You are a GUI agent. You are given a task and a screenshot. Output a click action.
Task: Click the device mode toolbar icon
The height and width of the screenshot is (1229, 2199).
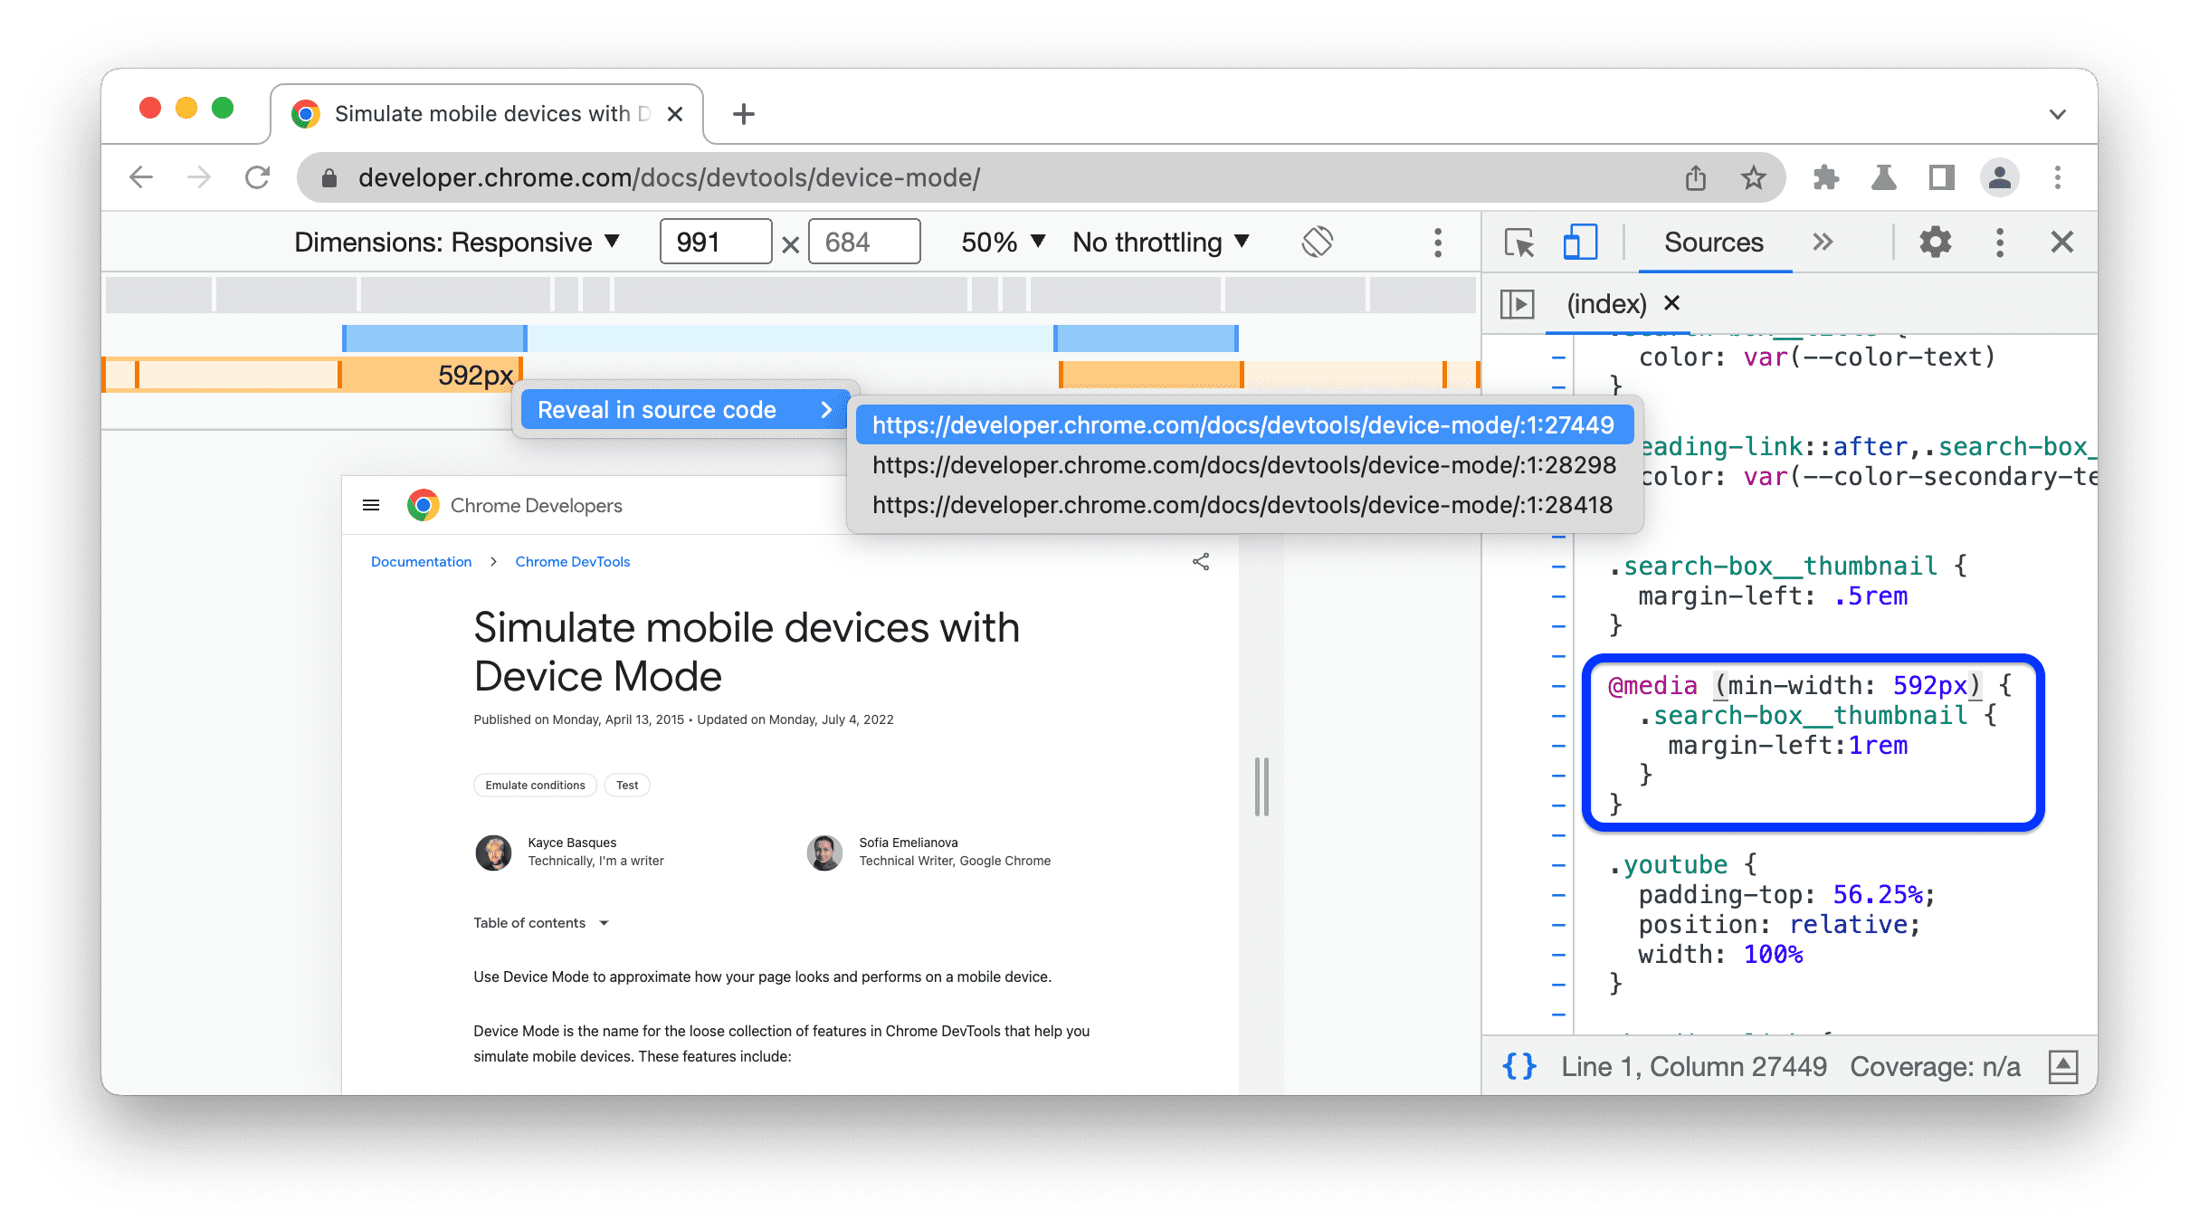(1575, 242)
